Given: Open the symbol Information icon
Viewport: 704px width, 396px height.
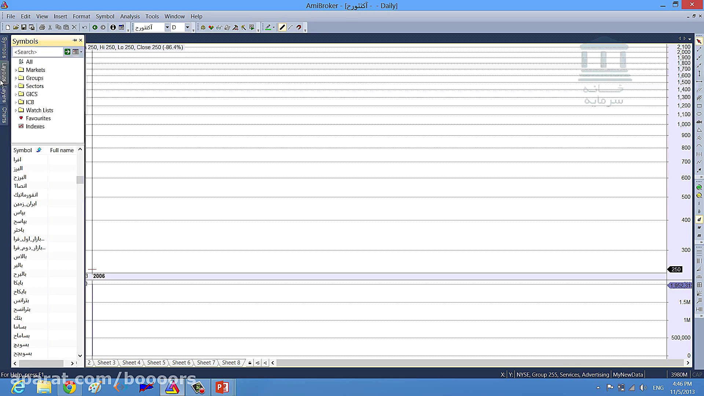Looking at the screenshot, I should point(113,27).
